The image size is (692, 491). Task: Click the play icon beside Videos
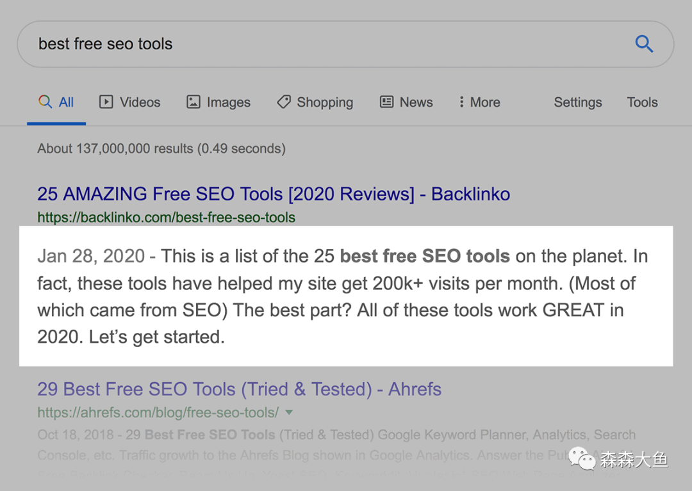(x=106, y=102)
